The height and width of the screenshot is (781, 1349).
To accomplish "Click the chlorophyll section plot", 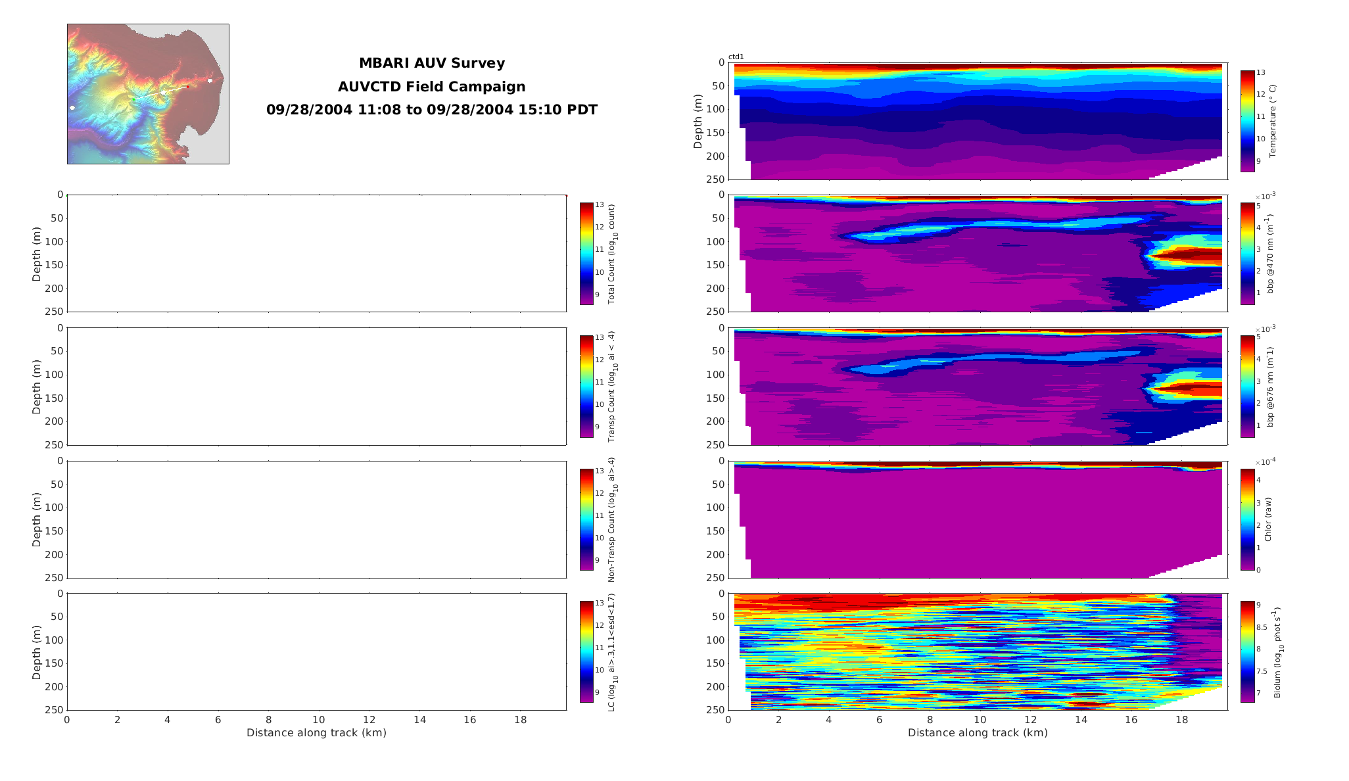I will 978,519.
